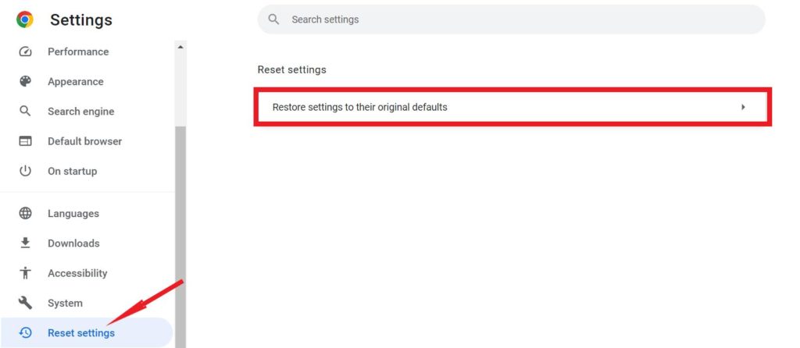Click the Reset settings clock icon
Viewport: 800px width, 348px height.
point(26,333)
